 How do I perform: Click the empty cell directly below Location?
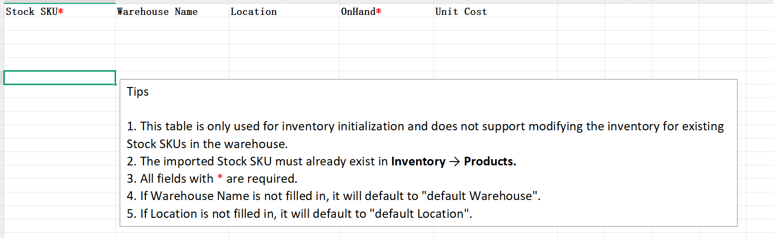click(284, 24)
